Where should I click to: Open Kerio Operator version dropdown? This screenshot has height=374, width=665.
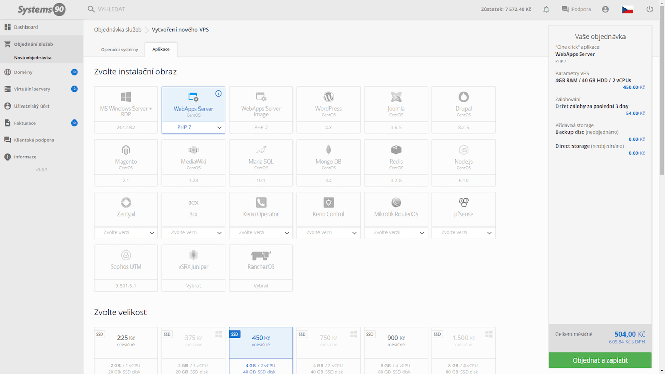coord(261,233)
